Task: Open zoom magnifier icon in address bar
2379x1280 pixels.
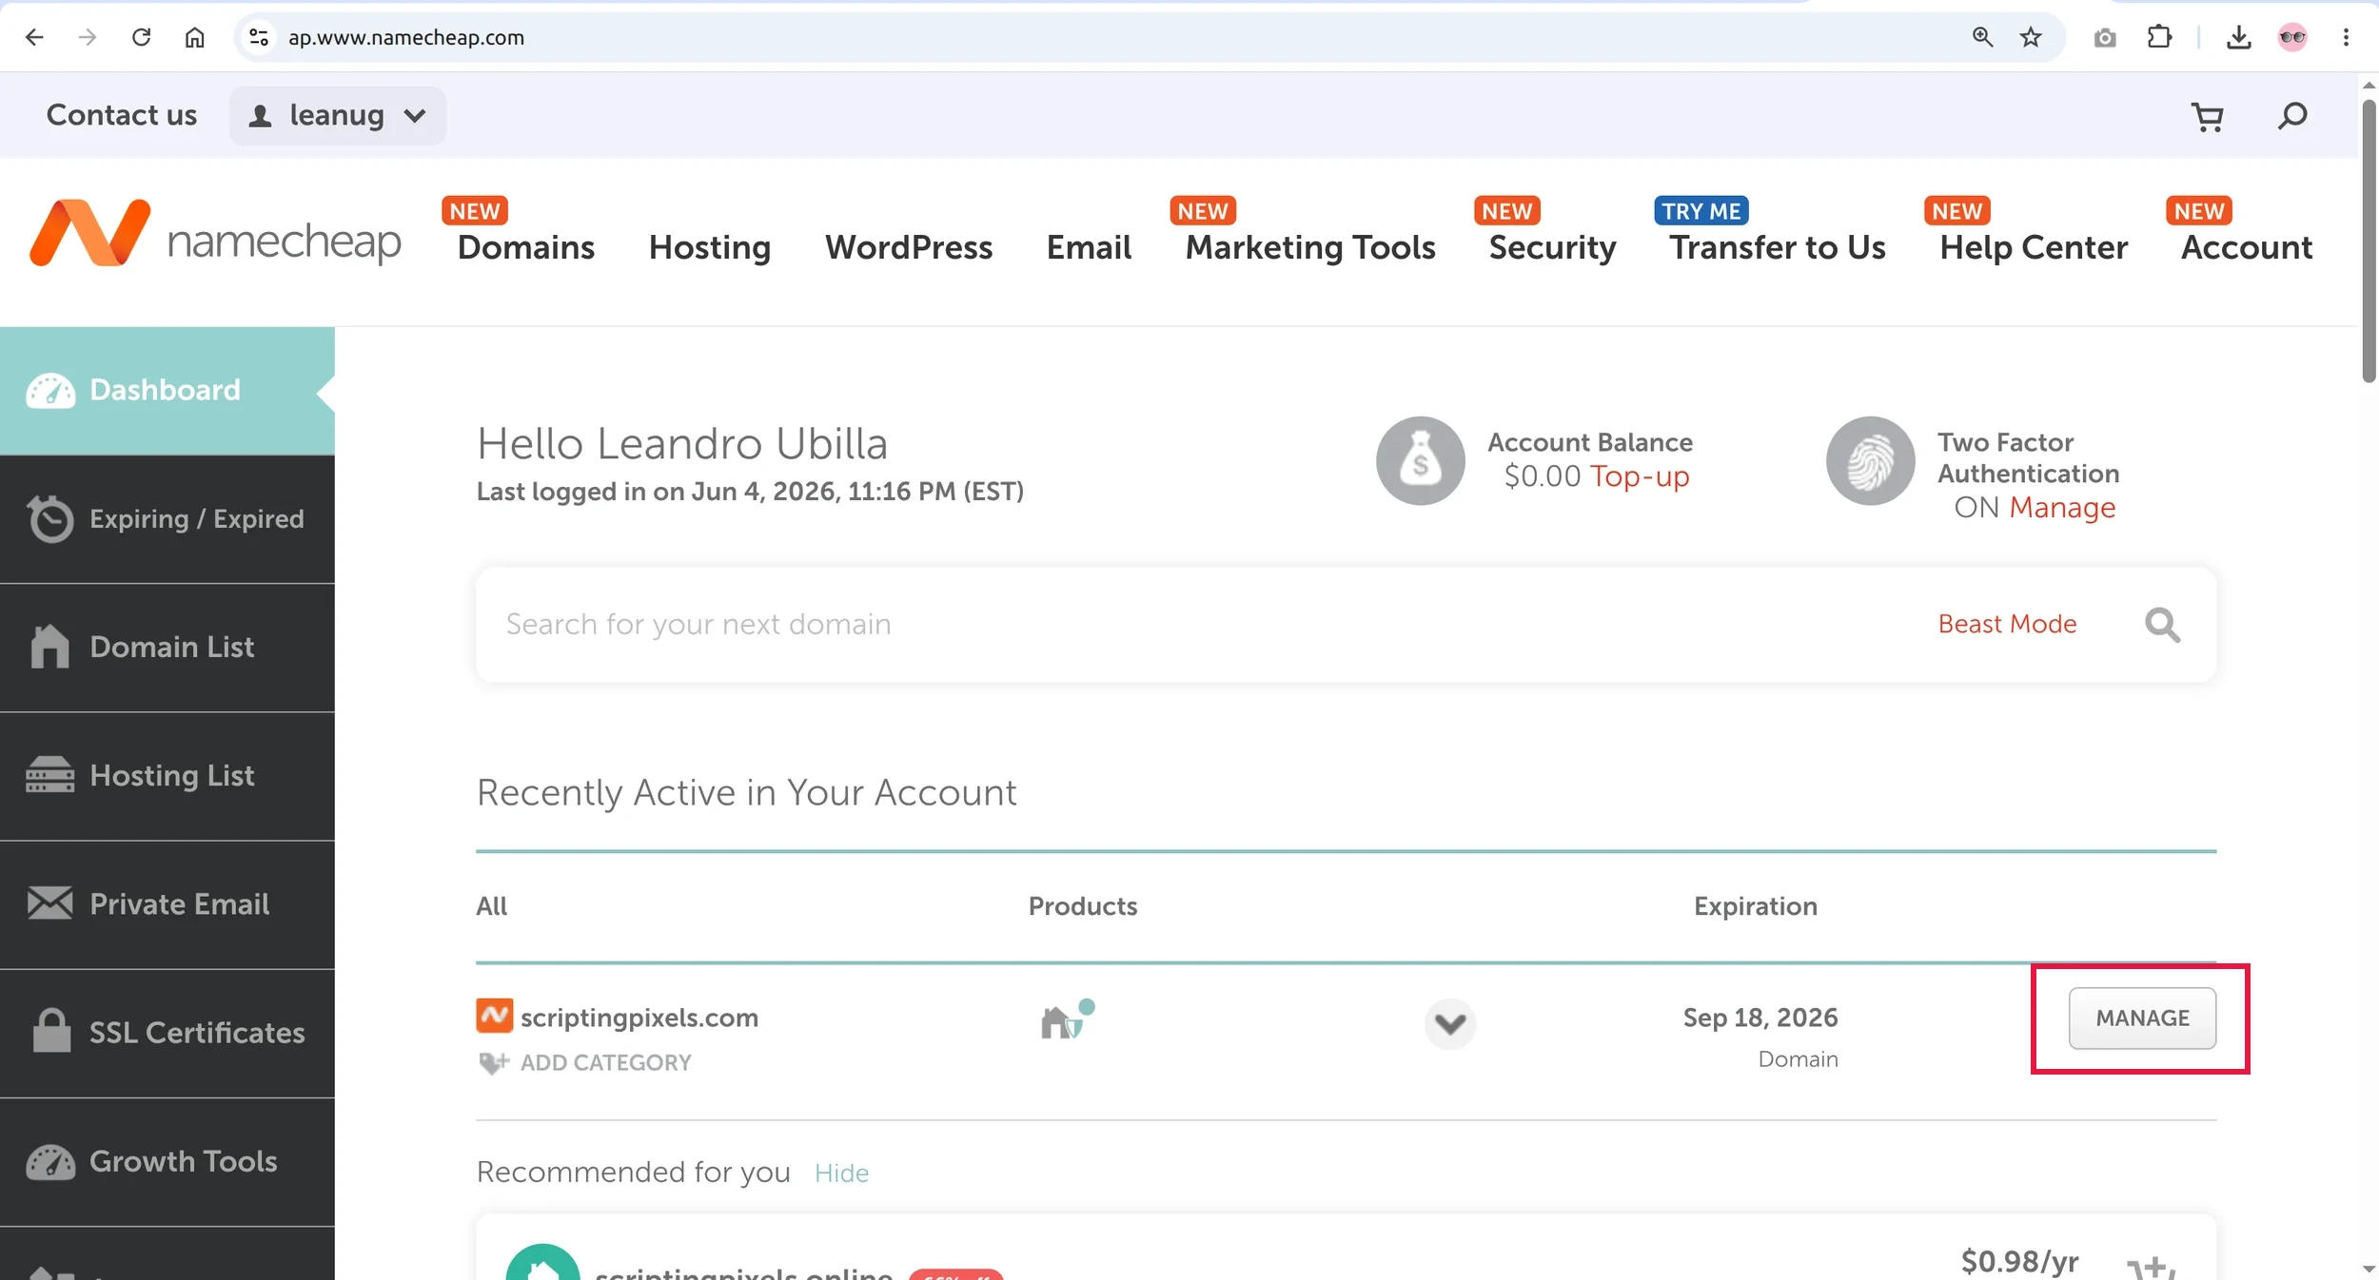Action: (1982, 37)
